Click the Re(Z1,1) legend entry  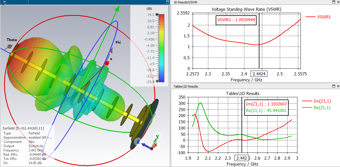pos(316,108)
